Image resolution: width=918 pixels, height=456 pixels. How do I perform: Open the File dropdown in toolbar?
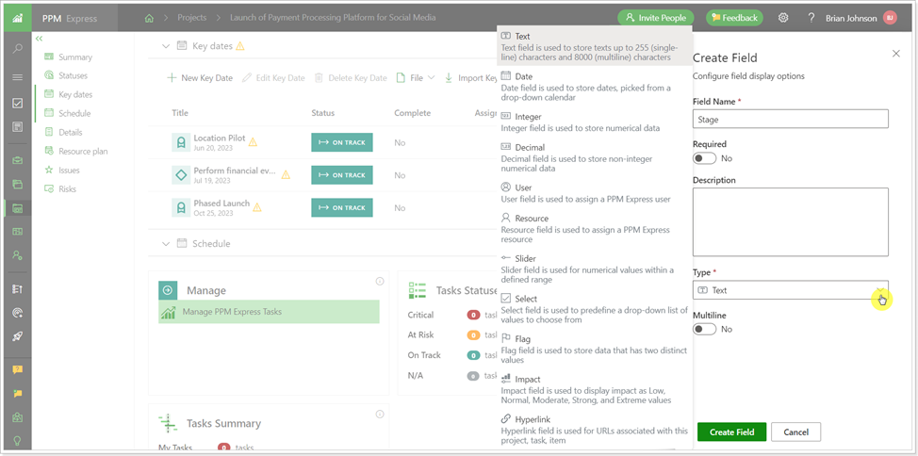(x=416, y=78)
